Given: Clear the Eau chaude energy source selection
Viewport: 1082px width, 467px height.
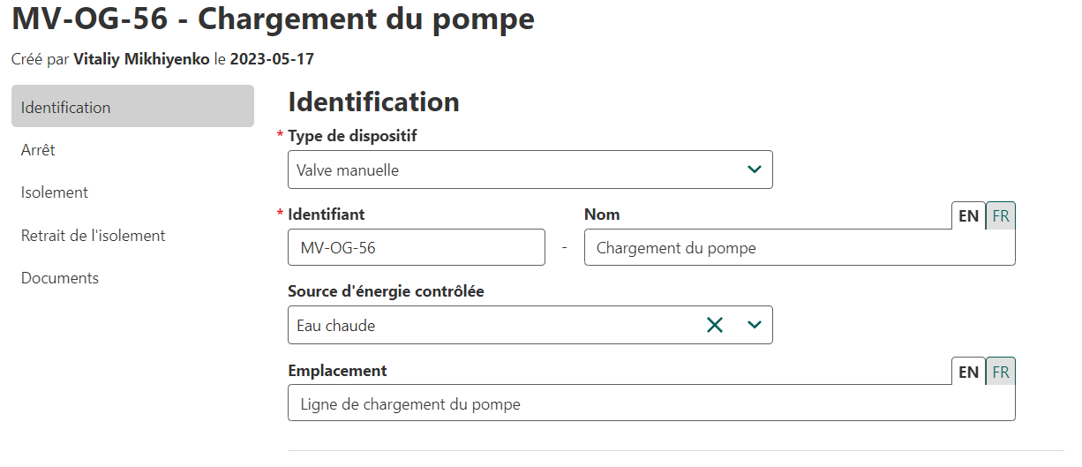Looking at the screenshot, I should coord(714,325).
